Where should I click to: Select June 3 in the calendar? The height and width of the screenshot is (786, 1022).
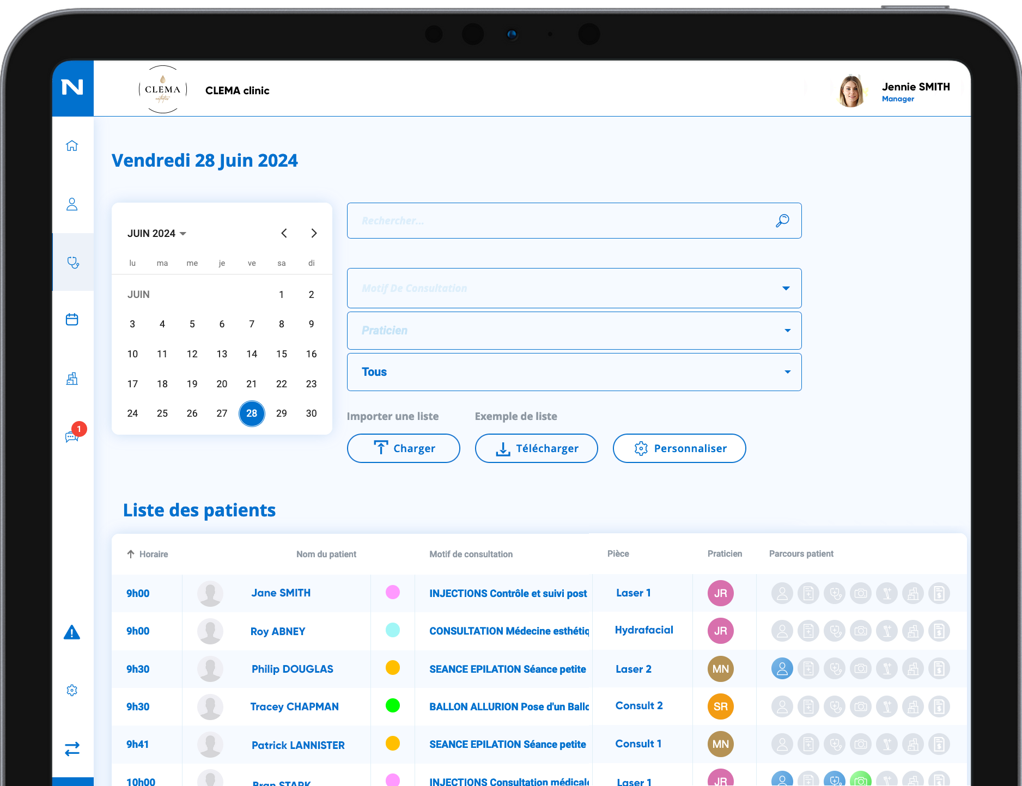132,324
